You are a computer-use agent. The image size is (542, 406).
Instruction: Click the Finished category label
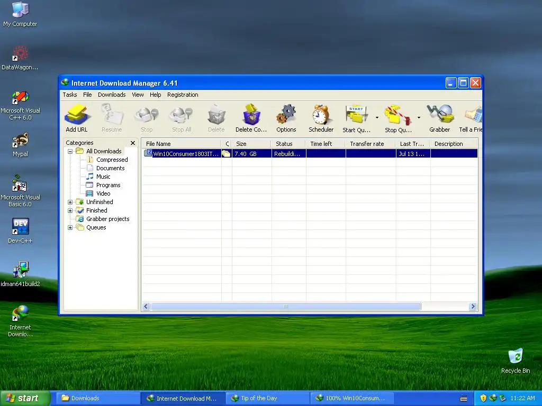click(x=96, y=210)
